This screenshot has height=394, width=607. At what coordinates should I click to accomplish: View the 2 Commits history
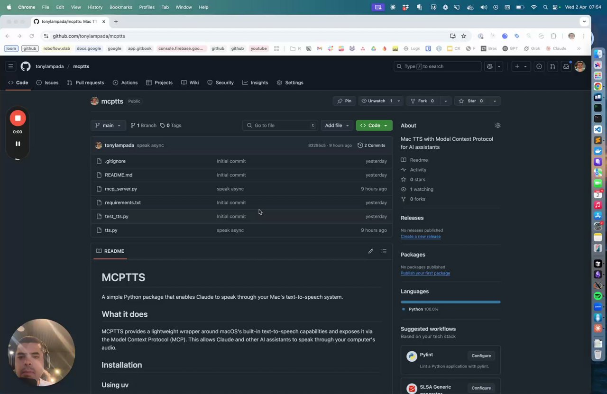pos(371,146)
